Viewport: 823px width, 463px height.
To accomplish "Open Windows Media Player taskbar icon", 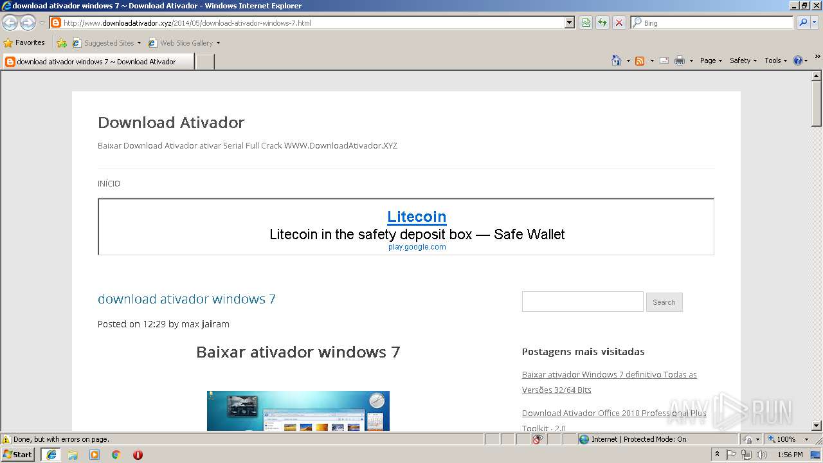I will tap(95, 455).
